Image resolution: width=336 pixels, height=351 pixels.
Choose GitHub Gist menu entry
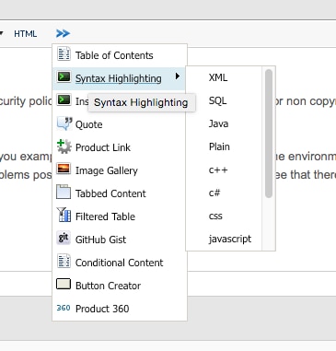[x=120, y=240]
